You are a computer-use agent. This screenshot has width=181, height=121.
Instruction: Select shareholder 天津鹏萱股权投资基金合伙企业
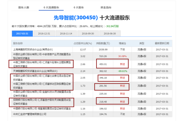point(35,71)
